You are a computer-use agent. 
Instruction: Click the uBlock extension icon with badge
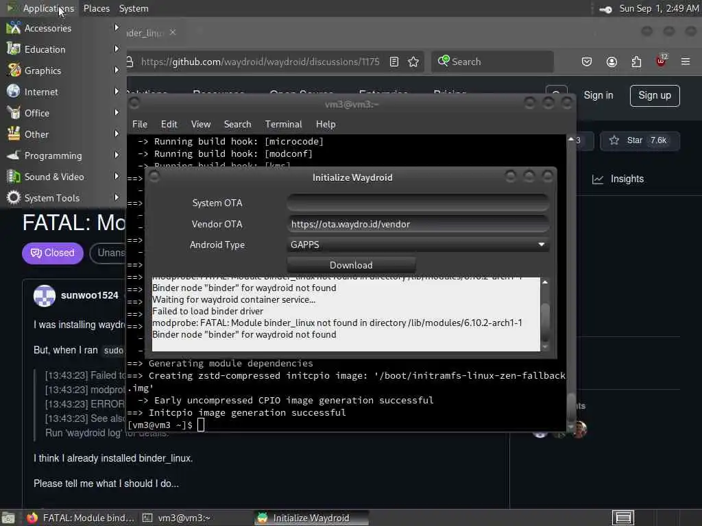pyautogui.click(x=661, y=61)
